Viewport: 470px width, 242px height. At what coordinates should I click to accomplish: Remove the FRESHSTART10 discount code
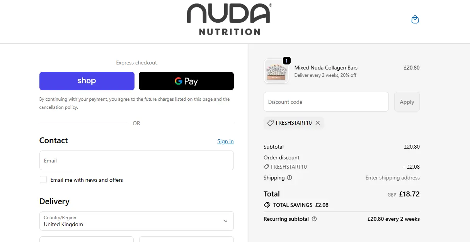click(x=318, y=123)
